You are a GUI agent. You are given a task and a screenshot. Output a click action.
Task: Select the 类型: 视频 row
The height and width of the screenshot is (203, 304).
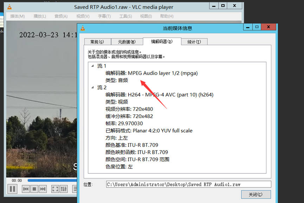pyautogui.click(x=117, y=102)
